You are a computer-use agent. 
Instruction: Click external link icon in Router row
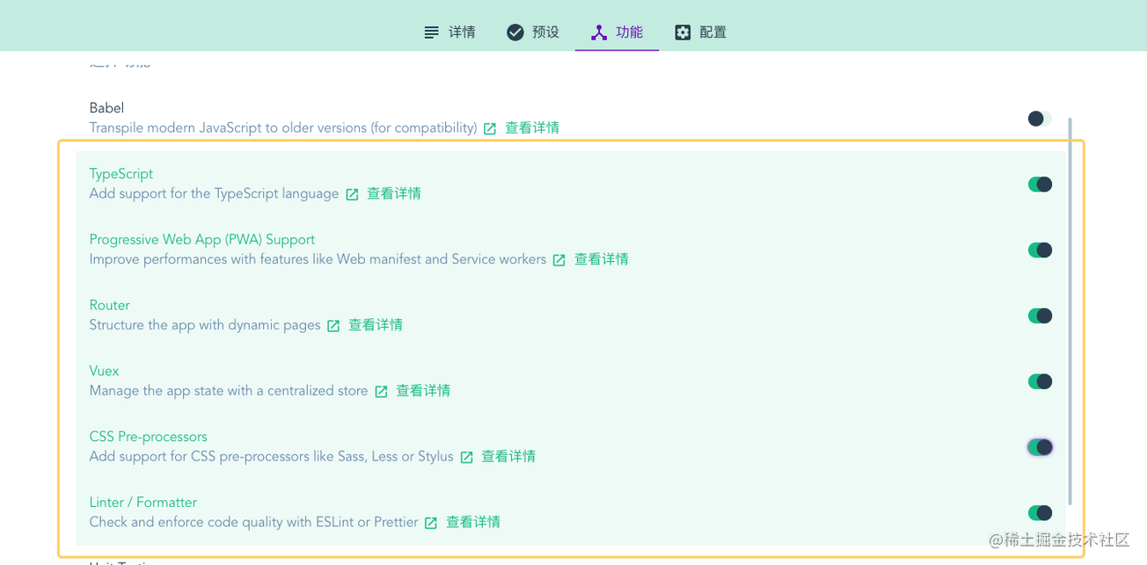tap(333, 326)
